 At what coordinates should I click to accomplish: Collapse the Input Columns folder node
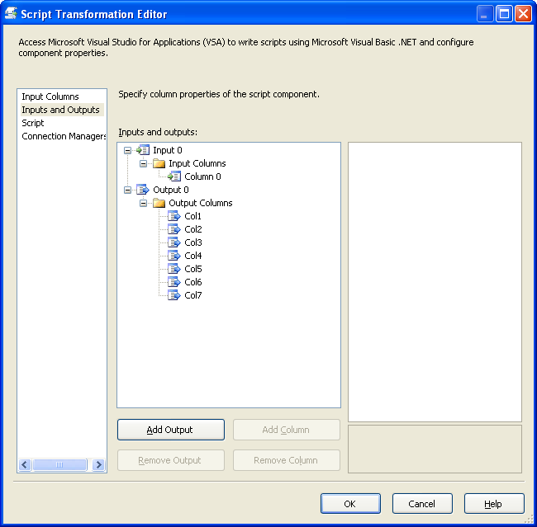pos(143,163)
